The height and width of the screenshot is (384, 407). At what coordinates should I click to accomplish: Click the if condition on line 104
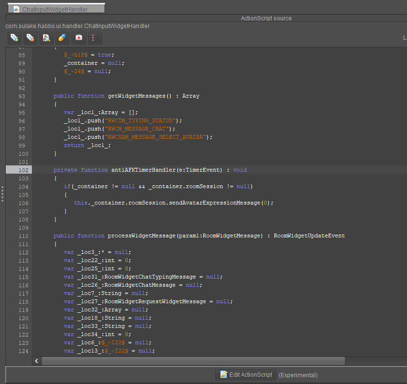[158, 187]
